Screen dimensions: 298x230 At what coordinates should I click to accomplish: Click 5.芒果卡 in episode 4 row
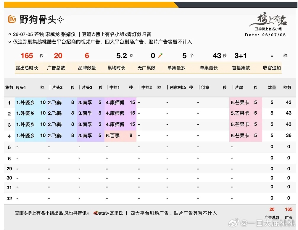[x=240, y=136]
